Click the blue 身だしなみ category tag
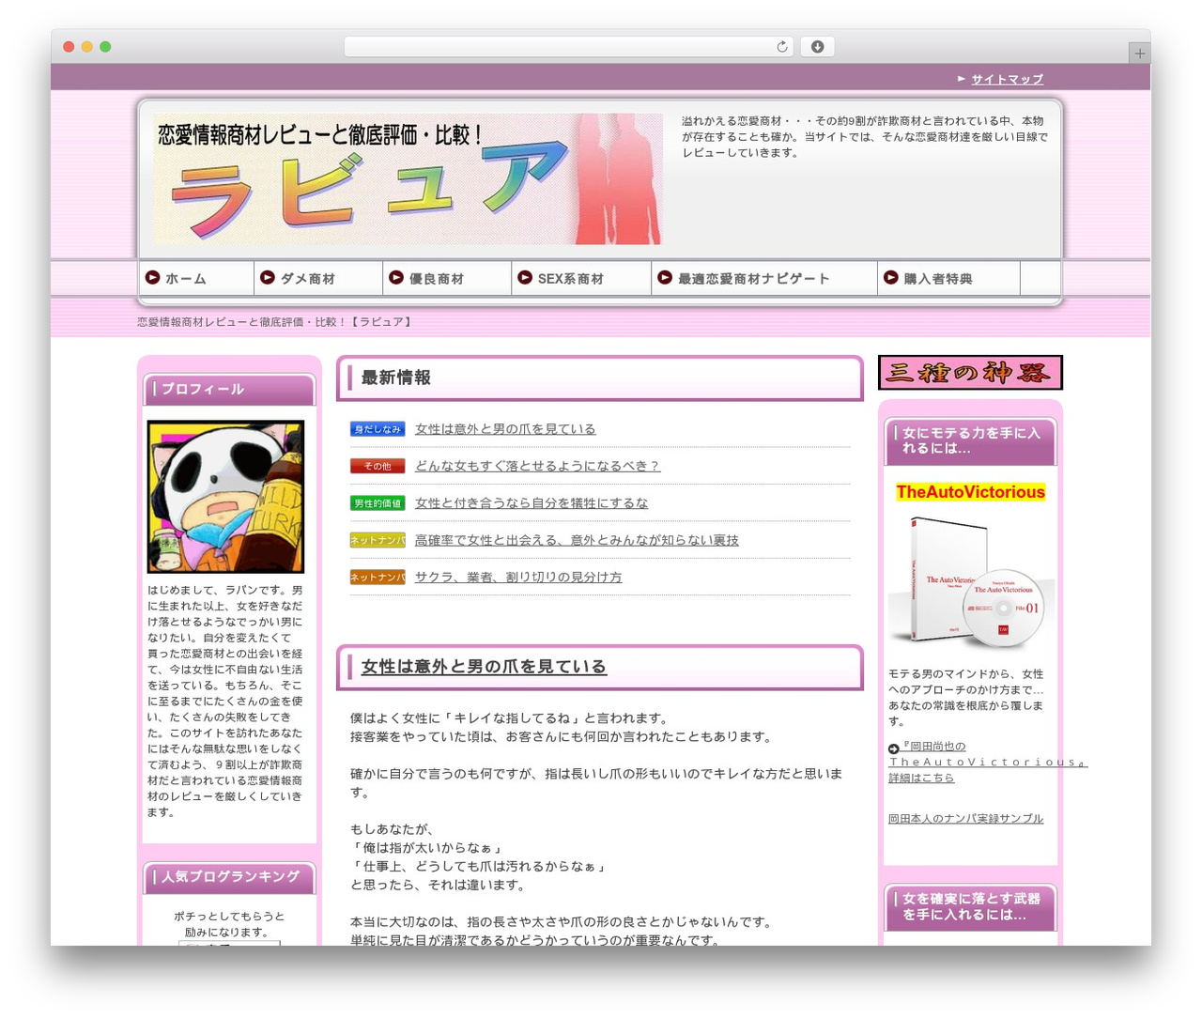 tap(378, 429)
